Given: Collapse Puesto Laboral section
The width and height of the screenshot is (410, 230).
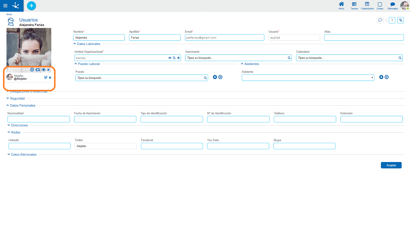Looking at the screenshot, I should 87,64.
